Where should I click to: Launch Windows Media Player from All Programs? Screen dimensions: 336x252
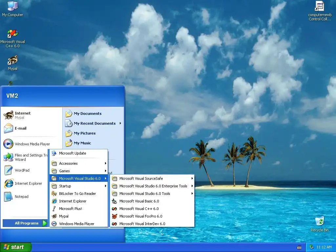point(79,224)
